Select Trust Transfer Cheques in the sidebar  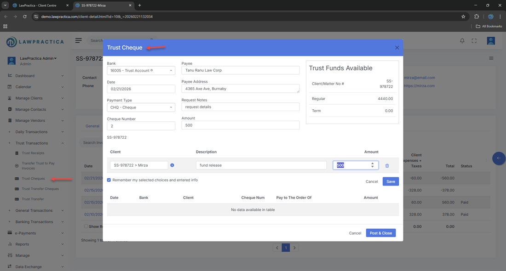[x=40, y=189]
